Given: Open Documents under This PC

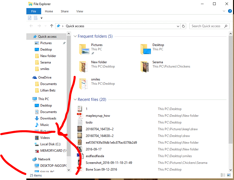Looking at the screenshot, I should [48, 112].
